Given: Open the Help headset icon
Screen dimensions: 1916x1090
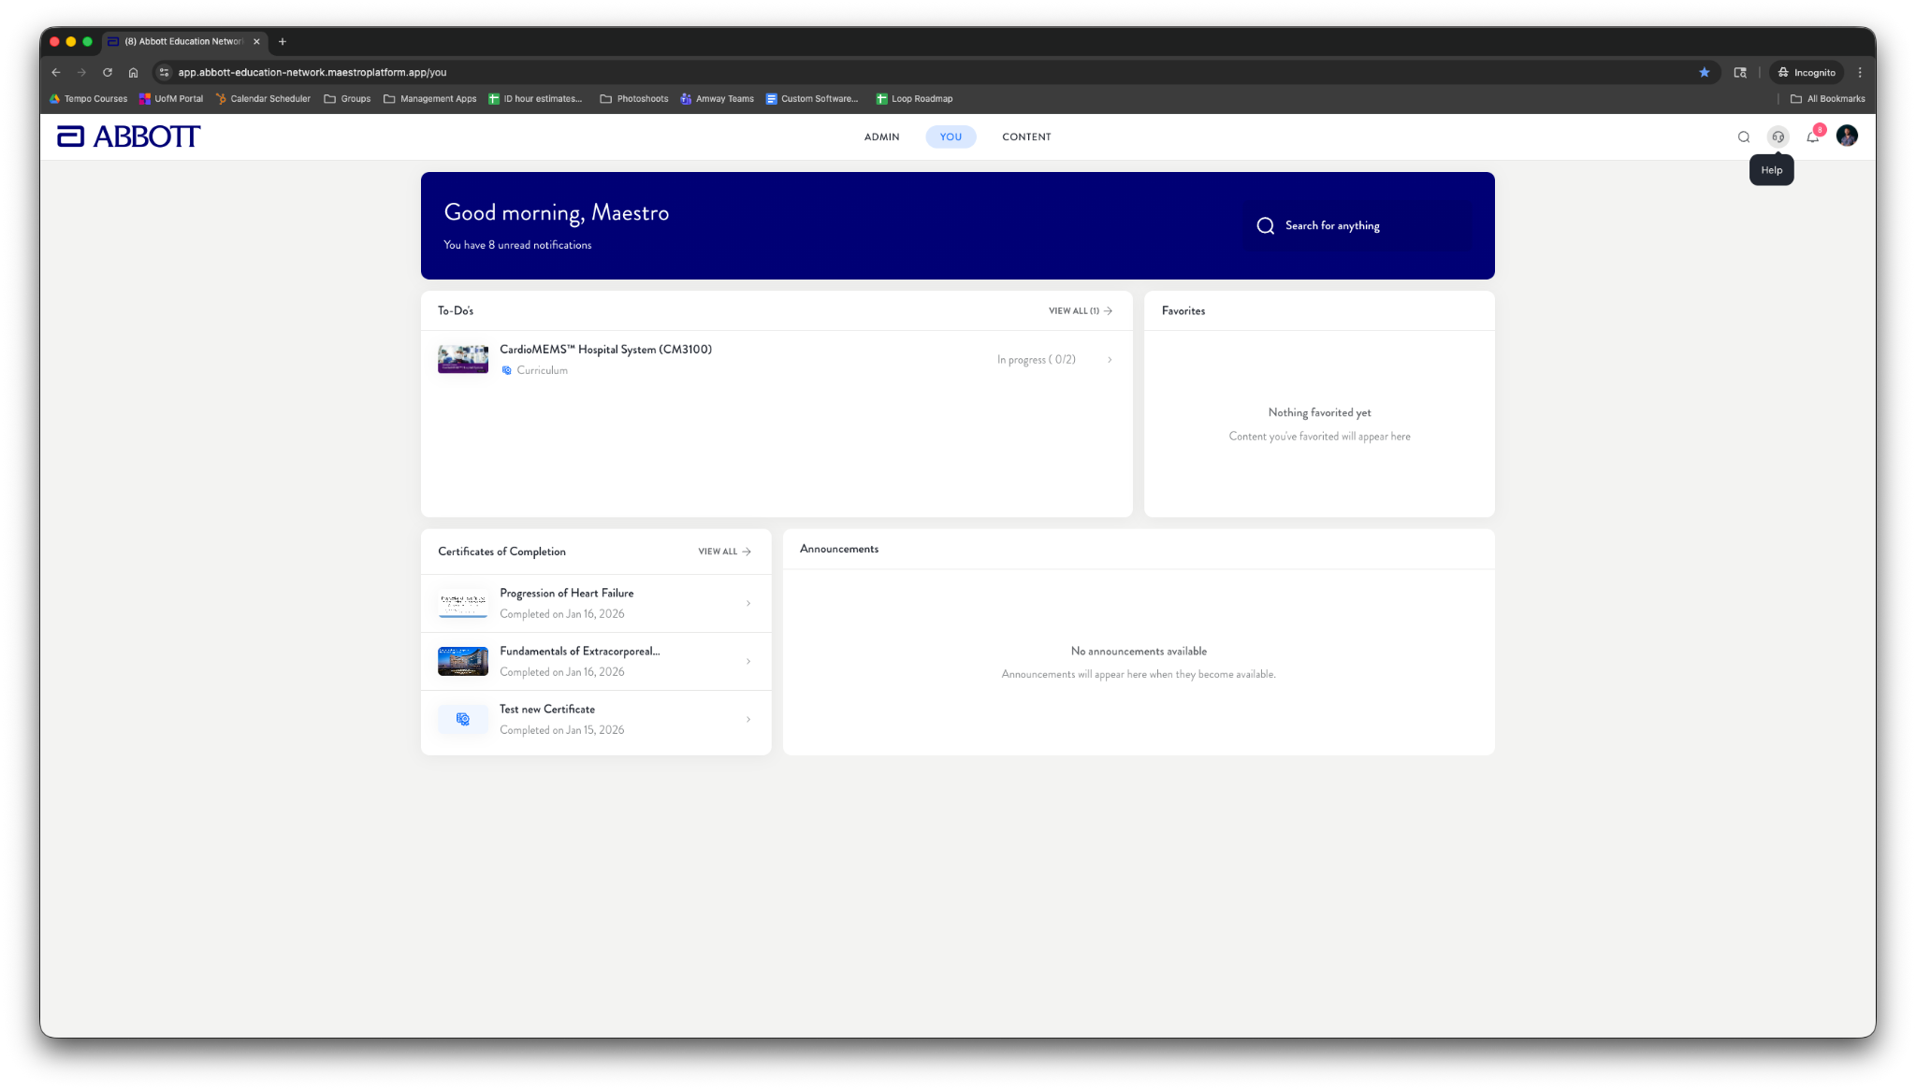Looking at the screenshot, I should click(x=1778, y=136).
